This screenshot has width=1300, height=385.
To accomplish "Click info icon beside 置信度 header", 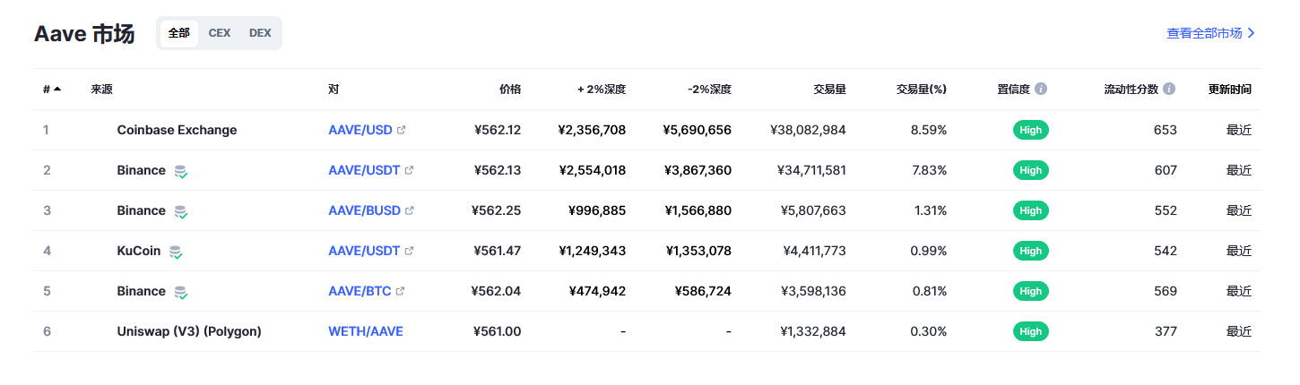I will coord(1041,90).
